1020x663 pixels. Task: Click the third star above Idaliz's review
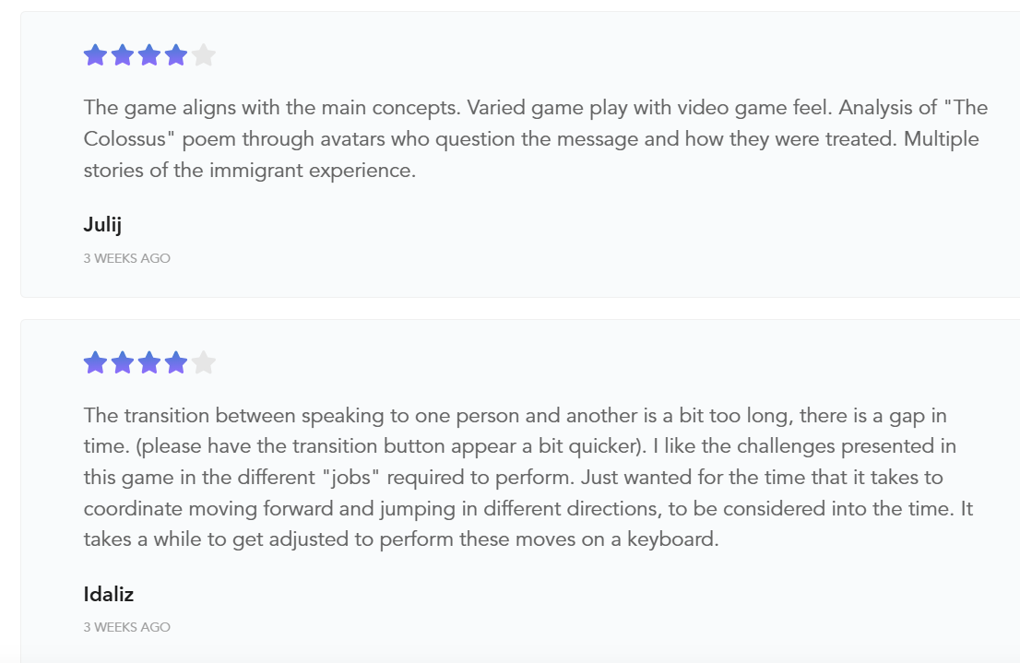(x=149, y=363)
